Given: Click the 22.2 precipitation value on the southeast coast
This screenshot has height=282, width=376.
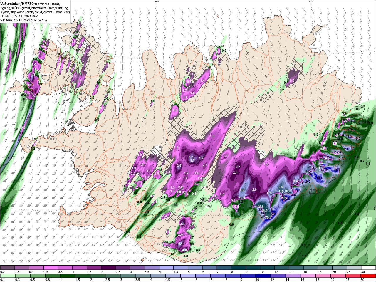Looking at the screenshot, I should pyautogui.click(x=268, y=217).
